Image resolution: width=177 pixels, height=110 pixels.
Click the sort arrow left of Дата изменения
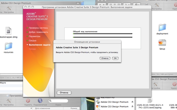click(x=31, y=108)
